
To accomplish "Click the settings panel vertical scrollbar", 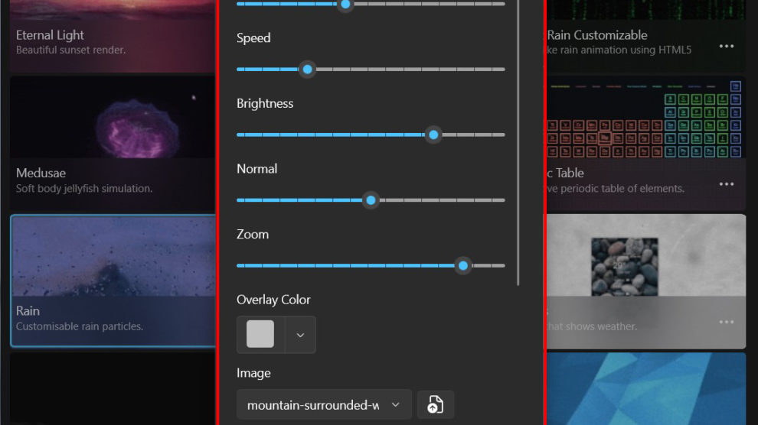I will (518, 142).
